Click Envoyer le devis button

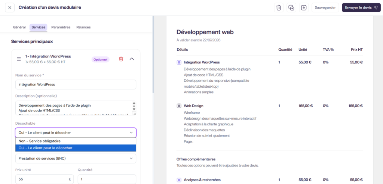click(361, 7)
